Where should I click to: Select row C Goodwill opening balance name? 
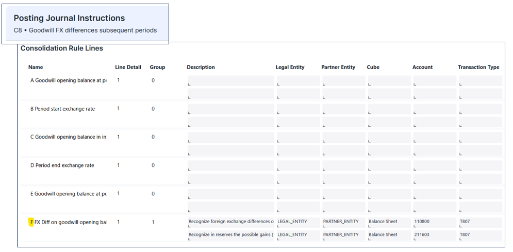tap(68, 137)
